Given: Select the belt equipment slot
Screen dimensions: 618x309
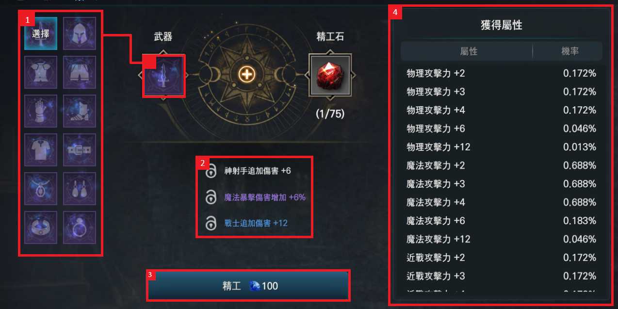Looking at the screenshot, I should [x=80, y=150].
